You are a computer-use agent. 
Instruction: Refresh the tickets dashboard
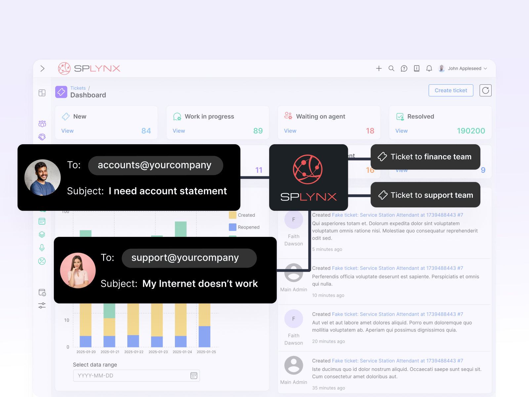click(485, 90)
